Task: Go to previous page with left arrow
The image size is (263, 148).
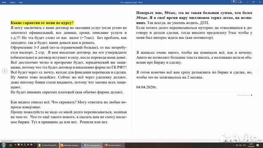Action: click(x=5, y=71)
